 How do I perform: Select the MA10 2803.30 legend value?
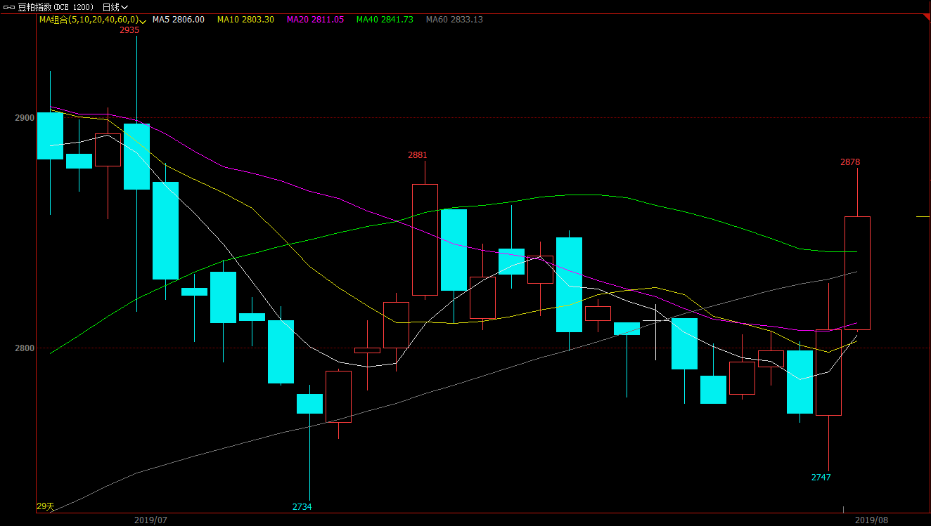[245, 20]
